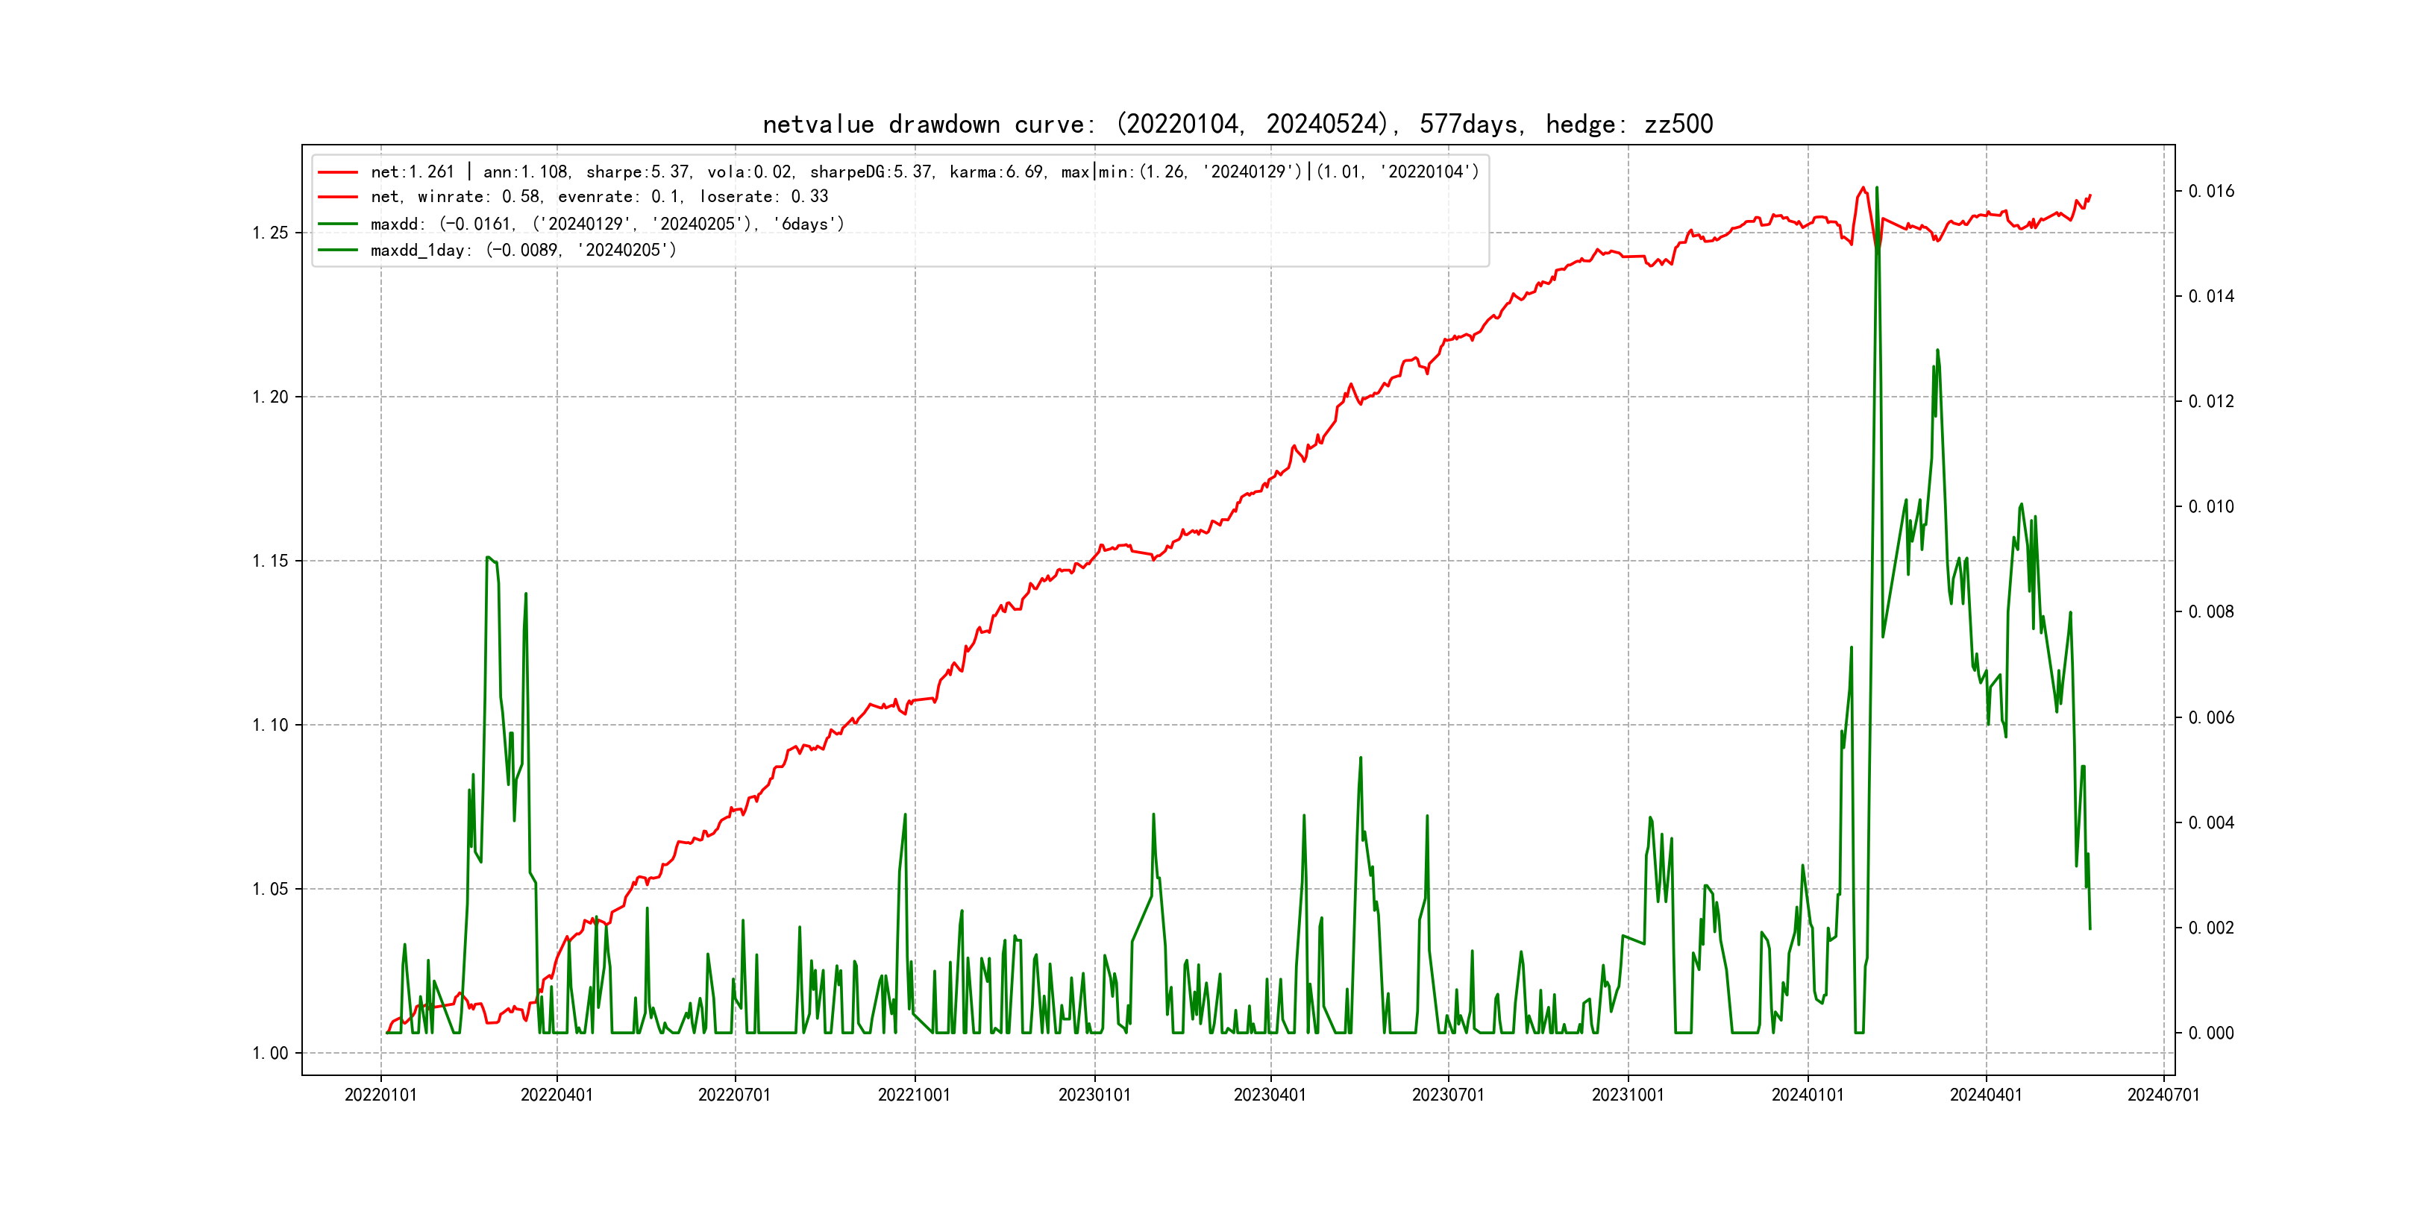Click the left axis label 1.10
Screen dimensions: 2417x1208
(270, 725)
